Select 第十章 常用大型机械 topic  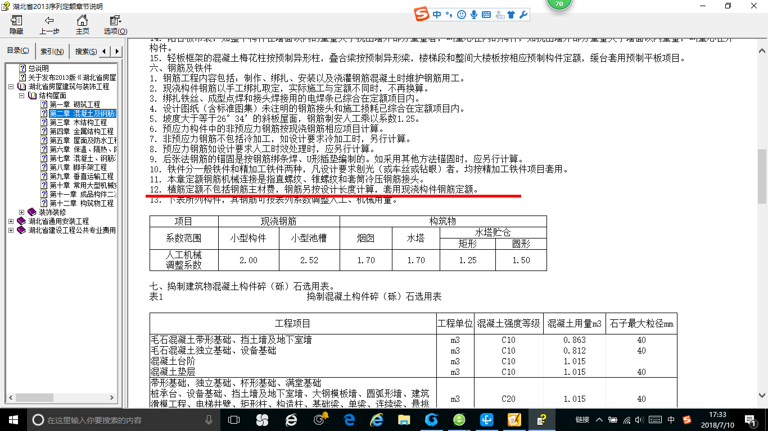click(x=83, y=185)
